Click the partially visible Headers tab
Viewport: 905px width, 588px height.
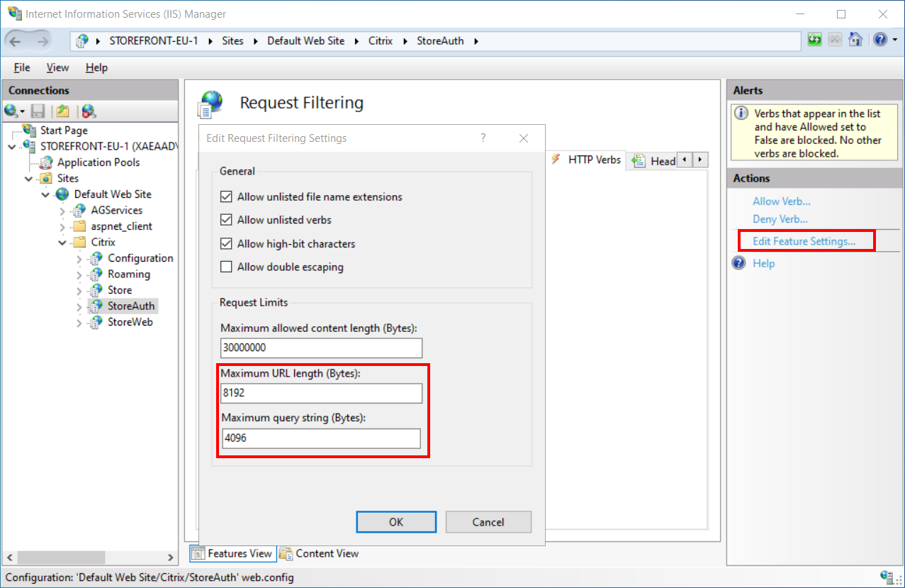point(654,161)
